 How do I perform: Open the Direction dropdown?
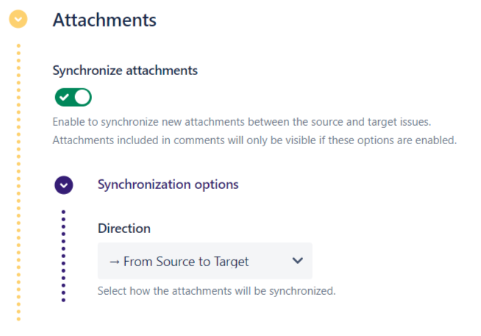click(x=204, y=261)
